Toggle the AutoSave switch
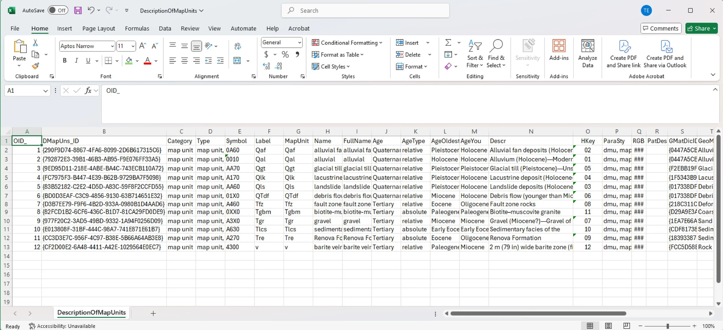Viewport: 723px width, 330px height. pos(58,10)
